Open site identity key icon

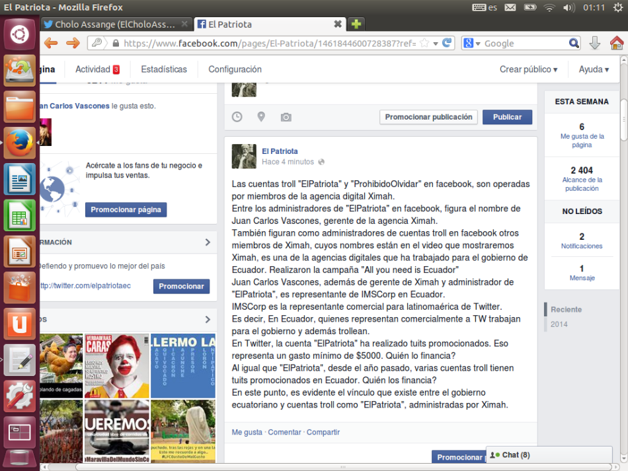pyautogui.click(x=97, y=43)
